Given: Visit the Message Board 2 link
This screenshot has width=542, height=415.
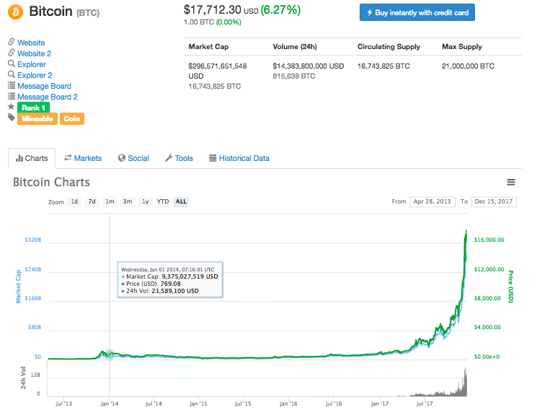Looking at the screenshot, I should click(48, 97).
